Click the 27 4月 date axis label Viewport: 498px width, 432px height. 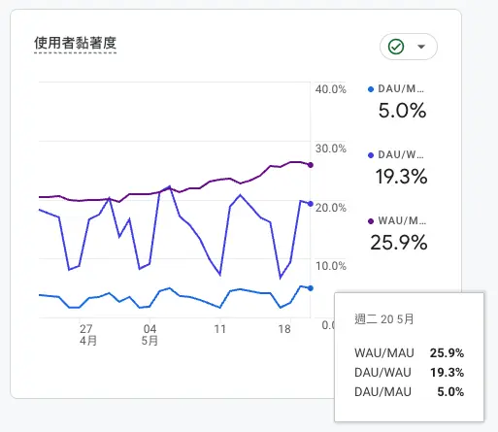click(x=87, y=335)
